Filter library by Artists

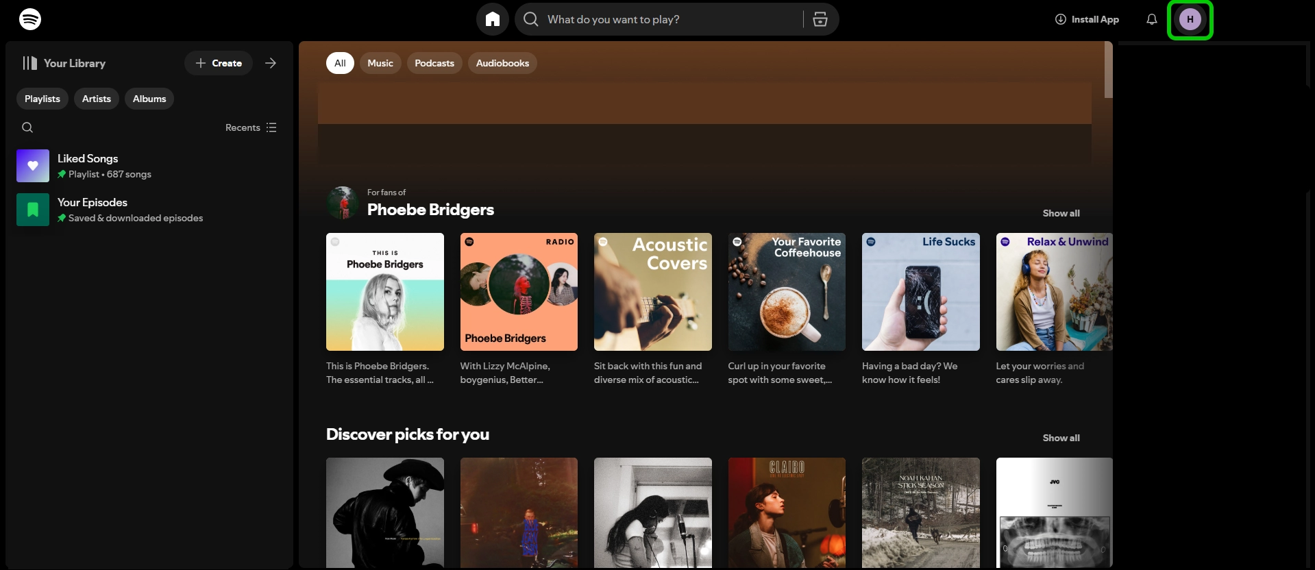click(97, 99)
